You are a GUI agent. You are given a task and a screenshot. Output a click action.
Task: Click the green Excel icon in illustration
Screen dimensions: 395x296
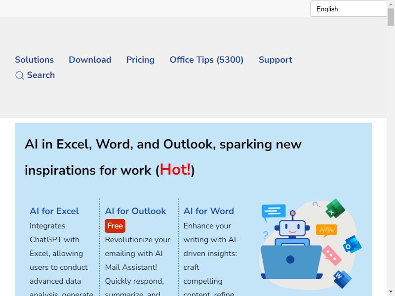click(x=335, y=208)
